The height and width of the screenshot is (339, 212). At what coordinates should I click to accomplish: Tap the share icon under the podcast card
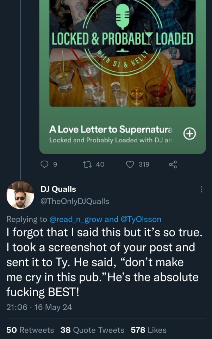click(x=173, y=164)
